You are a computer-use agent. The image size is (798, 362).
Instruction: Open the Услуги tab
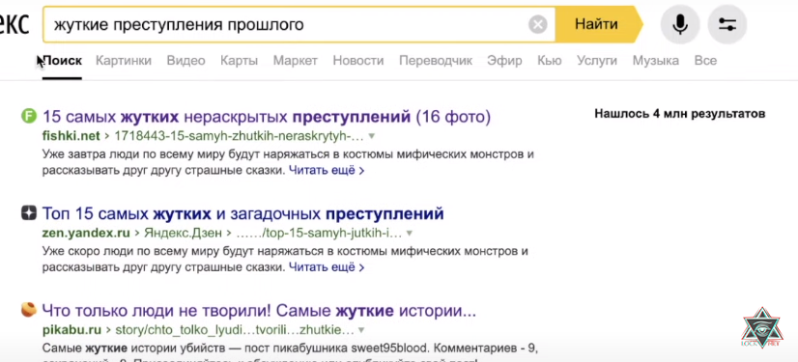pyautogui.click(x=597, y=61)
